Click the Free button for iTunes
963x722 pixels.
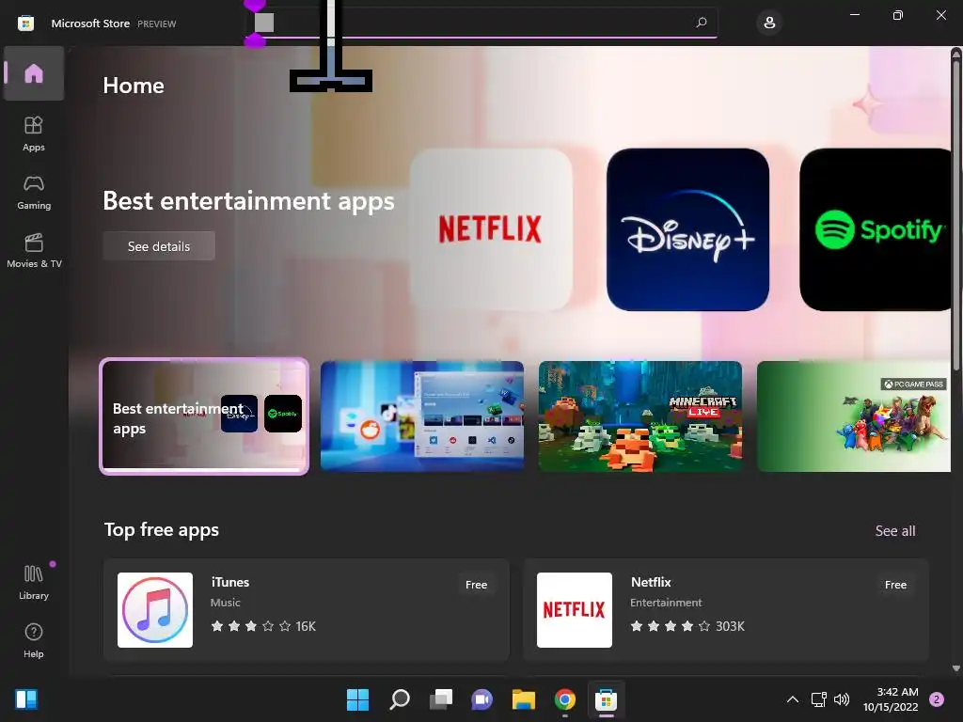click(x=476, y=585)
